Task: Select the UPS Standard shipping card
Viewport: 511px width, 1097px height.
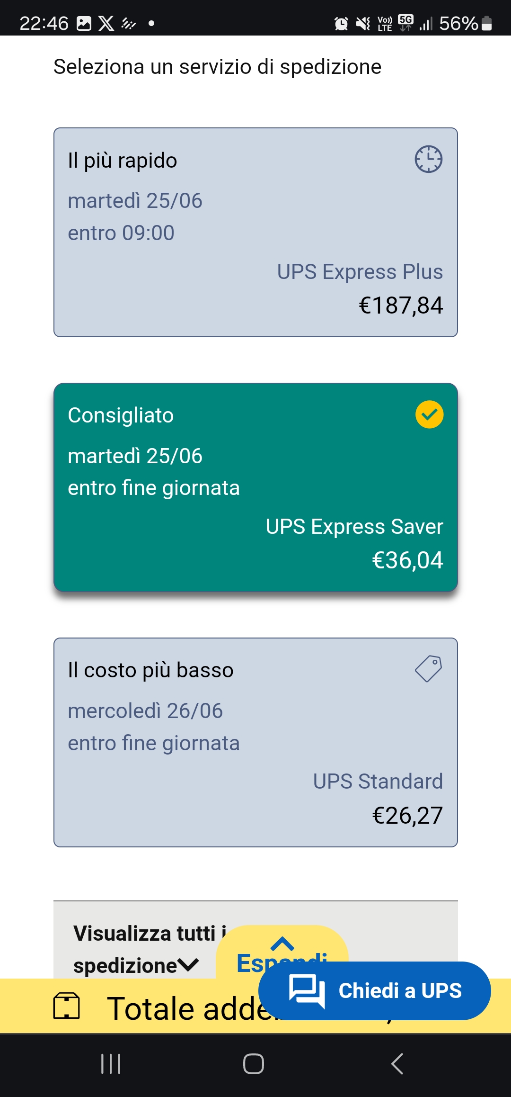Action: click(x=255, y=742)
